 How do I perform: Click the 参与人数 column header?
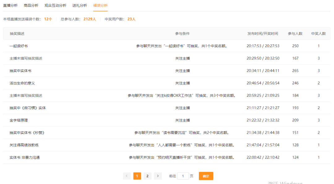[295, 34]
